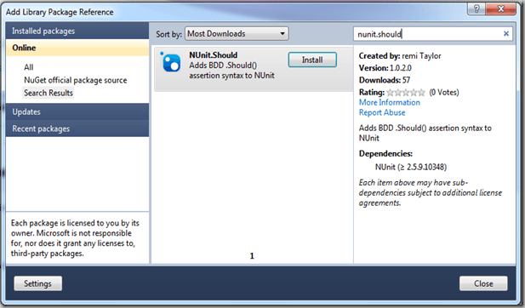
Task: Click the NUnit.Should package icon
Action: click(x=170, y=62)
